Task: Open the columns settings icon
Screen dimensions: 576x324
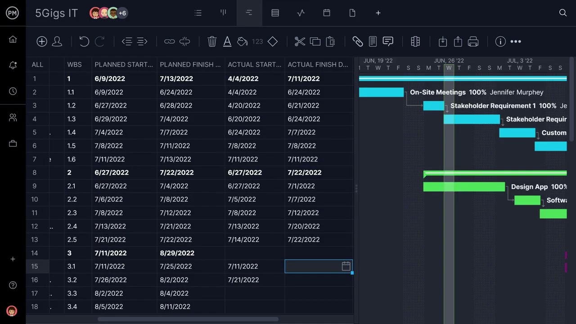Action: [x=415, y=41]
